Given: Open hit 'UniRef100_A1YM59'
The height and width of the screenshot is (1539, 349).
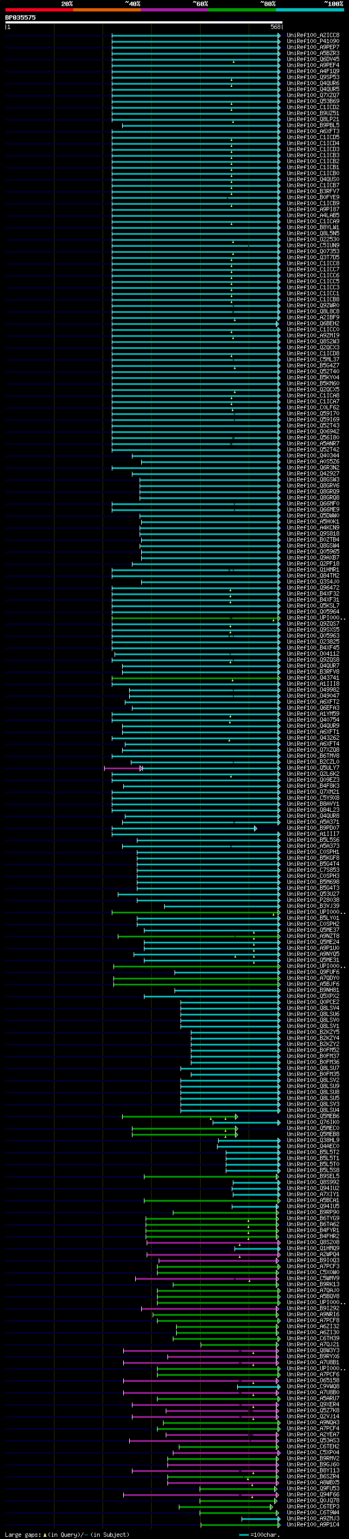Looking at the screenshot, I should (313, 714).
